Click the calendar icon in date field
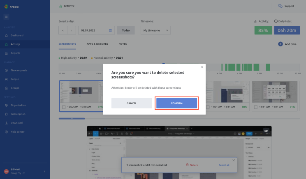The image size is (306, 179). [x=110, y=30]
